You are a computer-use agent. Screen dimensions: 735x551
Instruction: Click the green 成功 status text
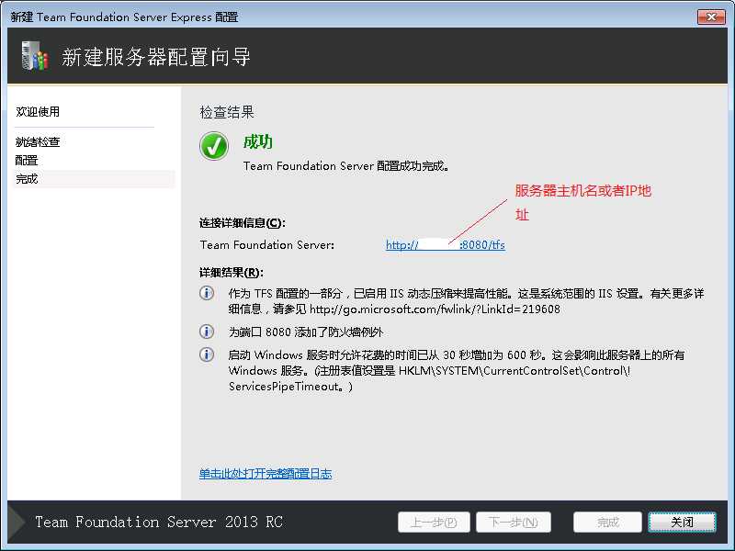[x=258, y=141]
